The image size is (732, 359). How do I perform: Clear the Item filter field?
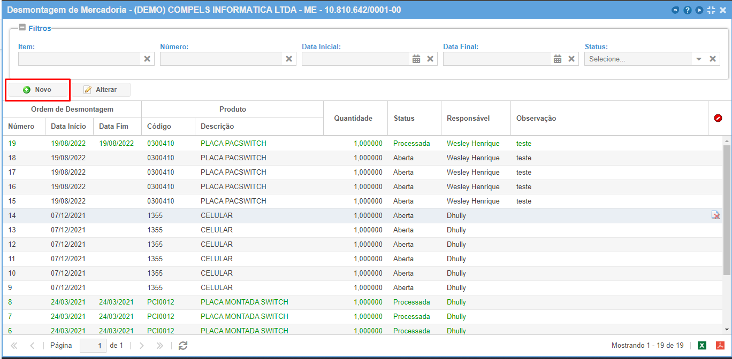tap(147, 59)
